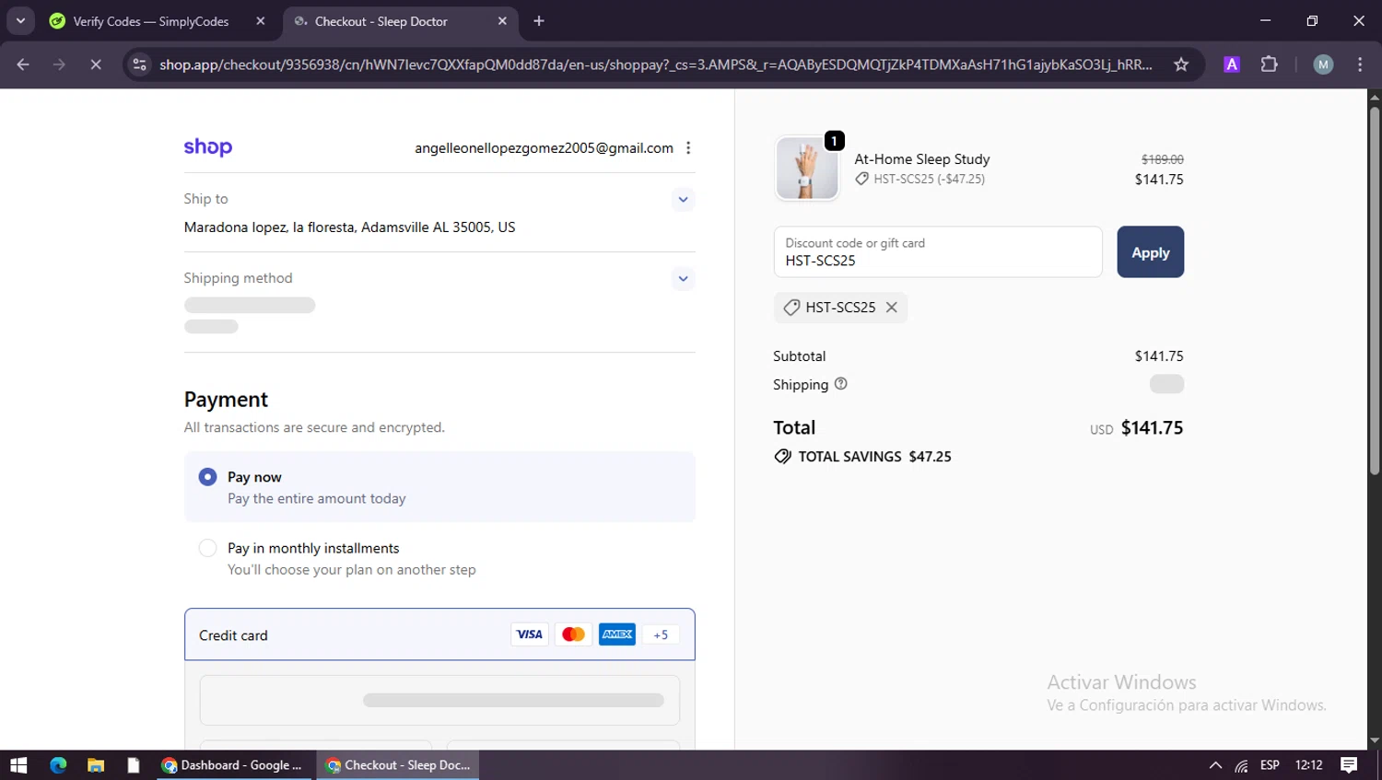Viewport: 1382px width, 780px height.
Task: Open the Shipping help question icon
Action: tap(840, 384)
